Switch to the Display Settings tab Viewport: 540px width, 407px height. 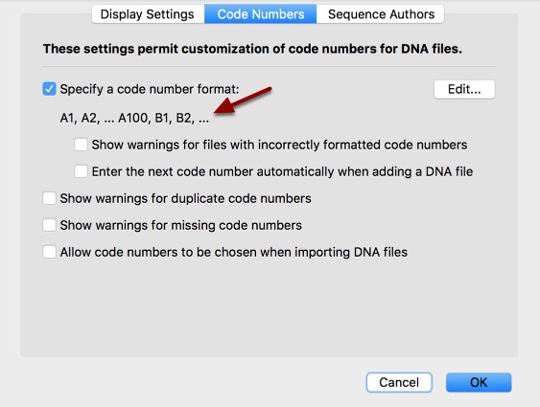click(148, 14)
